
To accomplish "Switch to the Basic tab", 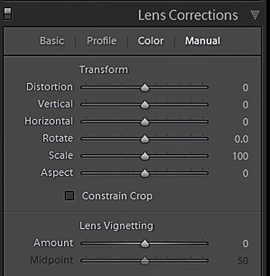I will (52, 41).
